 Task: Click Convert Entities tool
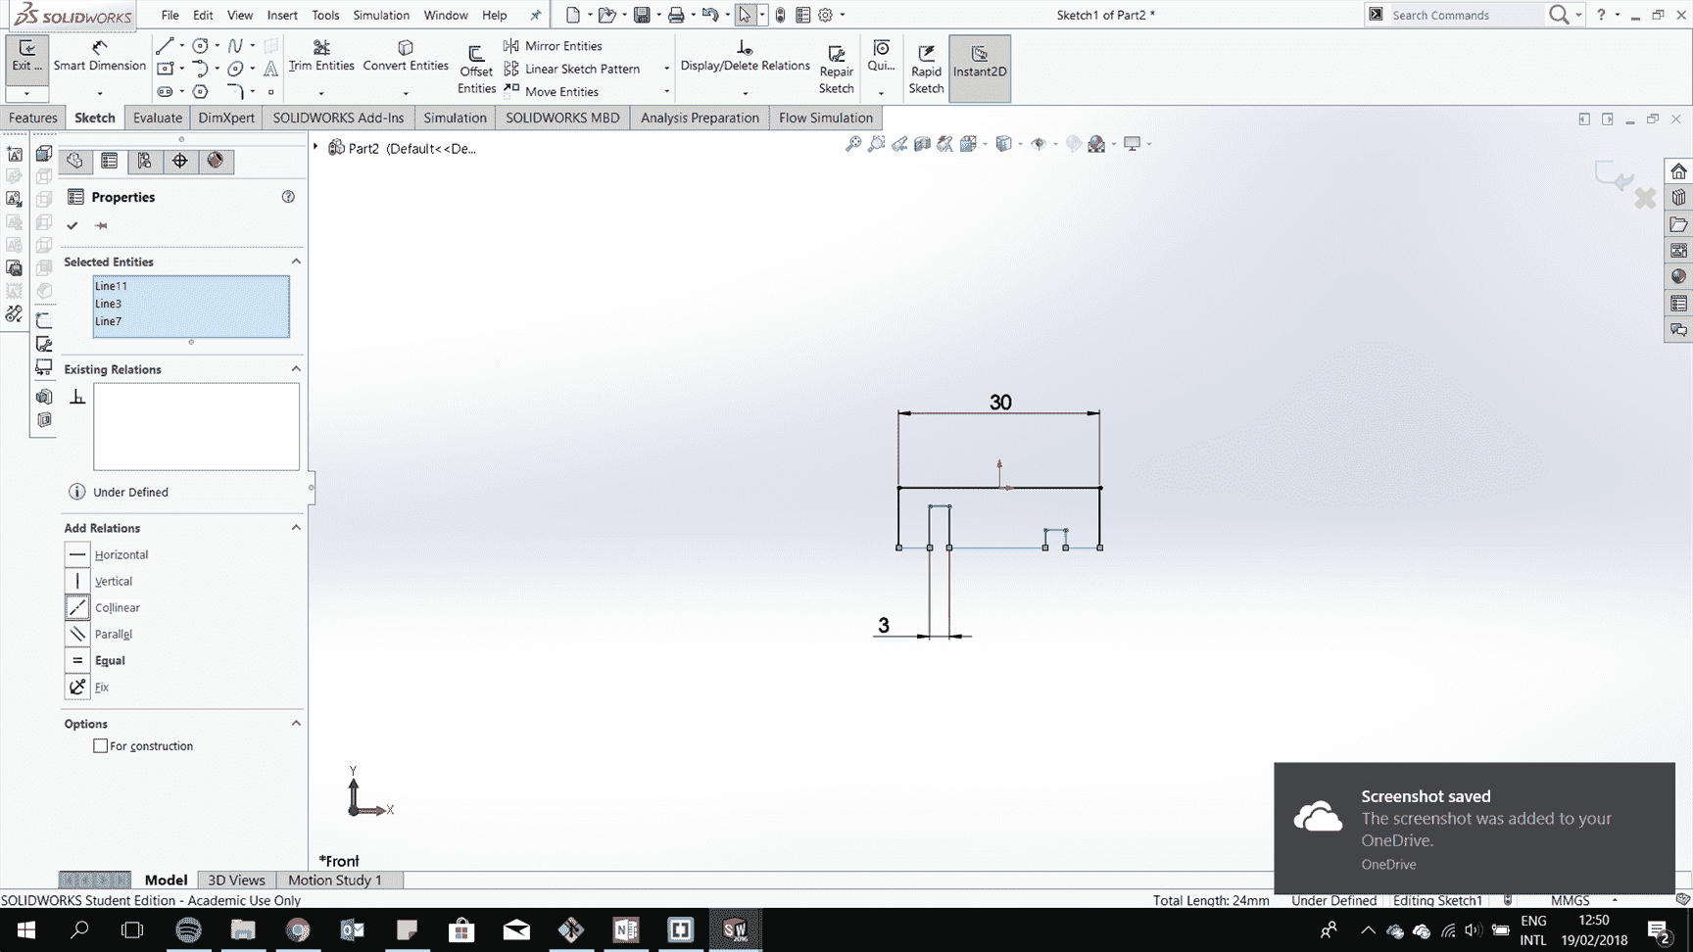tap(406, 56)
